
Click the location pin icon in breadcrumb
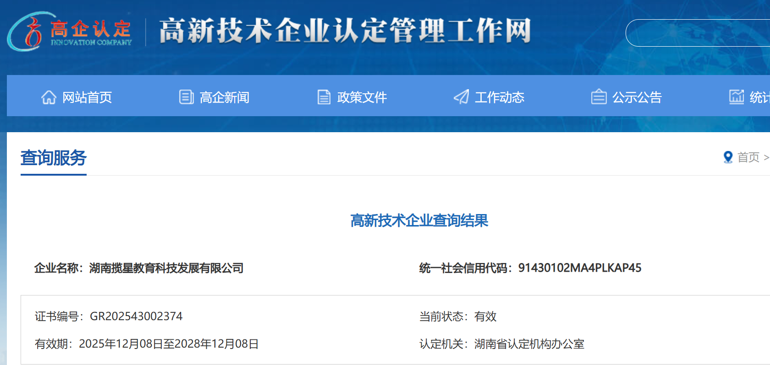[728, 157]
